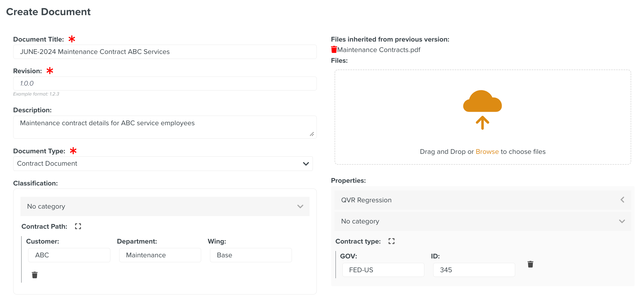644x300 pixels.
Task: Delete the Contract Path classification entry
Action: pyautogui.click(x=35, y=275)
